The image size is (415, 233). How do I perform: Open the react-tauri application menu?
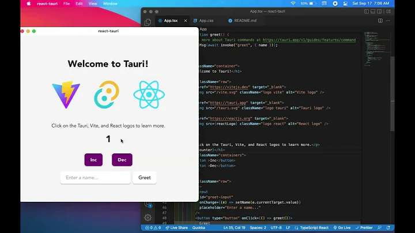[47, 3]
